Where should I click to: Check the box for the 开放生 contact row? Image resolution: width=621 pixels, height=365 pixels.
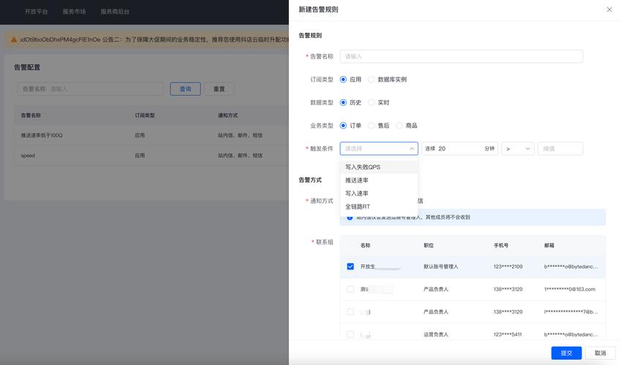(x=350, y=266)
